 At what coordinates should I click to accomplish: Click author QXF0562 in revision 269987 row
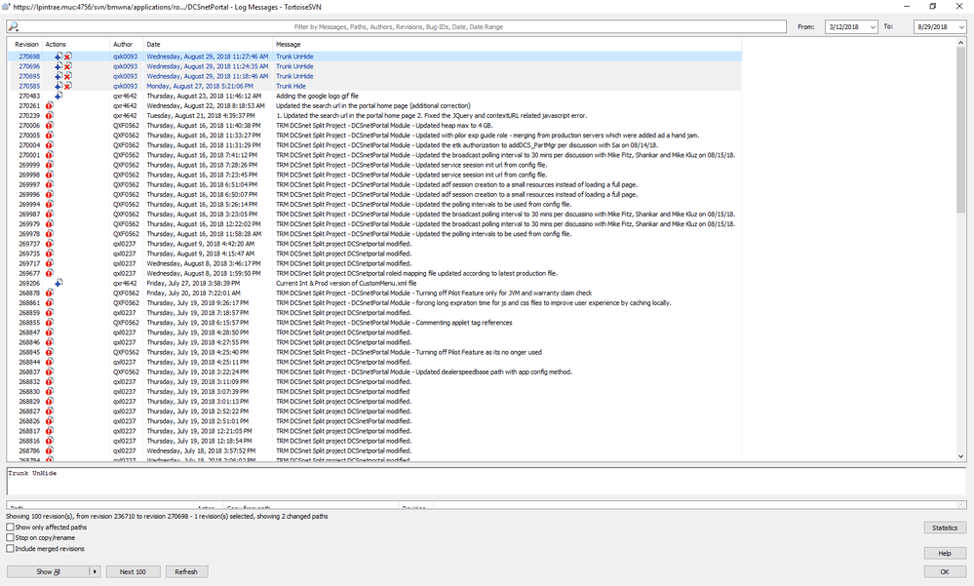[x=126, y=215]
